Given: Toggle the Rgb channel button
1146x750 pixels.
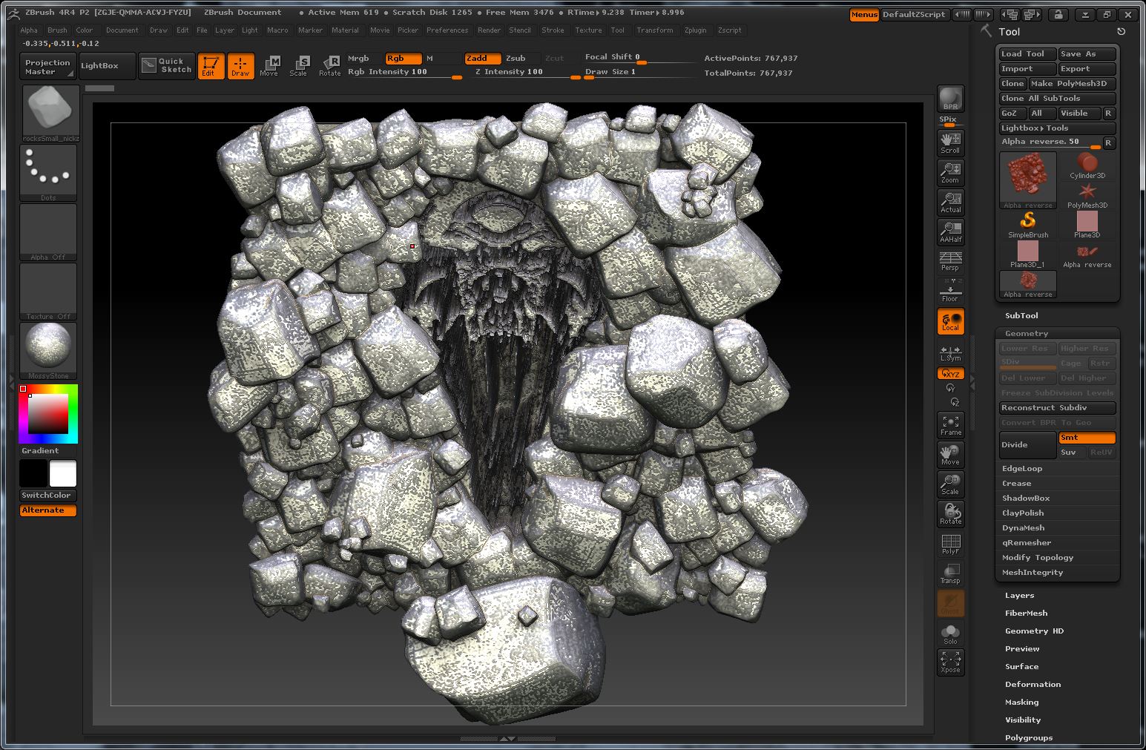Looking at the screenshot, I should (403, 58).
